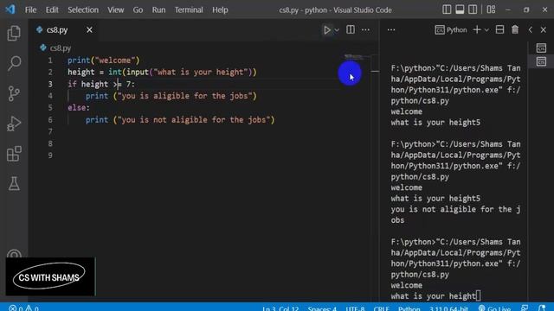Open the Explorer view in activity bar
The image size is (554, 311).
pyautogui.click(x=14, y=33)
